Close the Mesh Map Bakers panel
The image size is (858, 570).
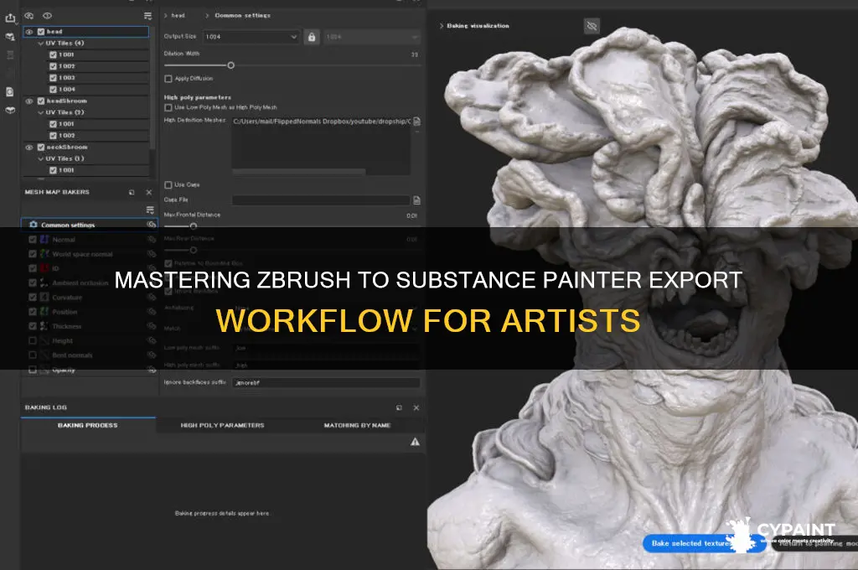(149, 192)
